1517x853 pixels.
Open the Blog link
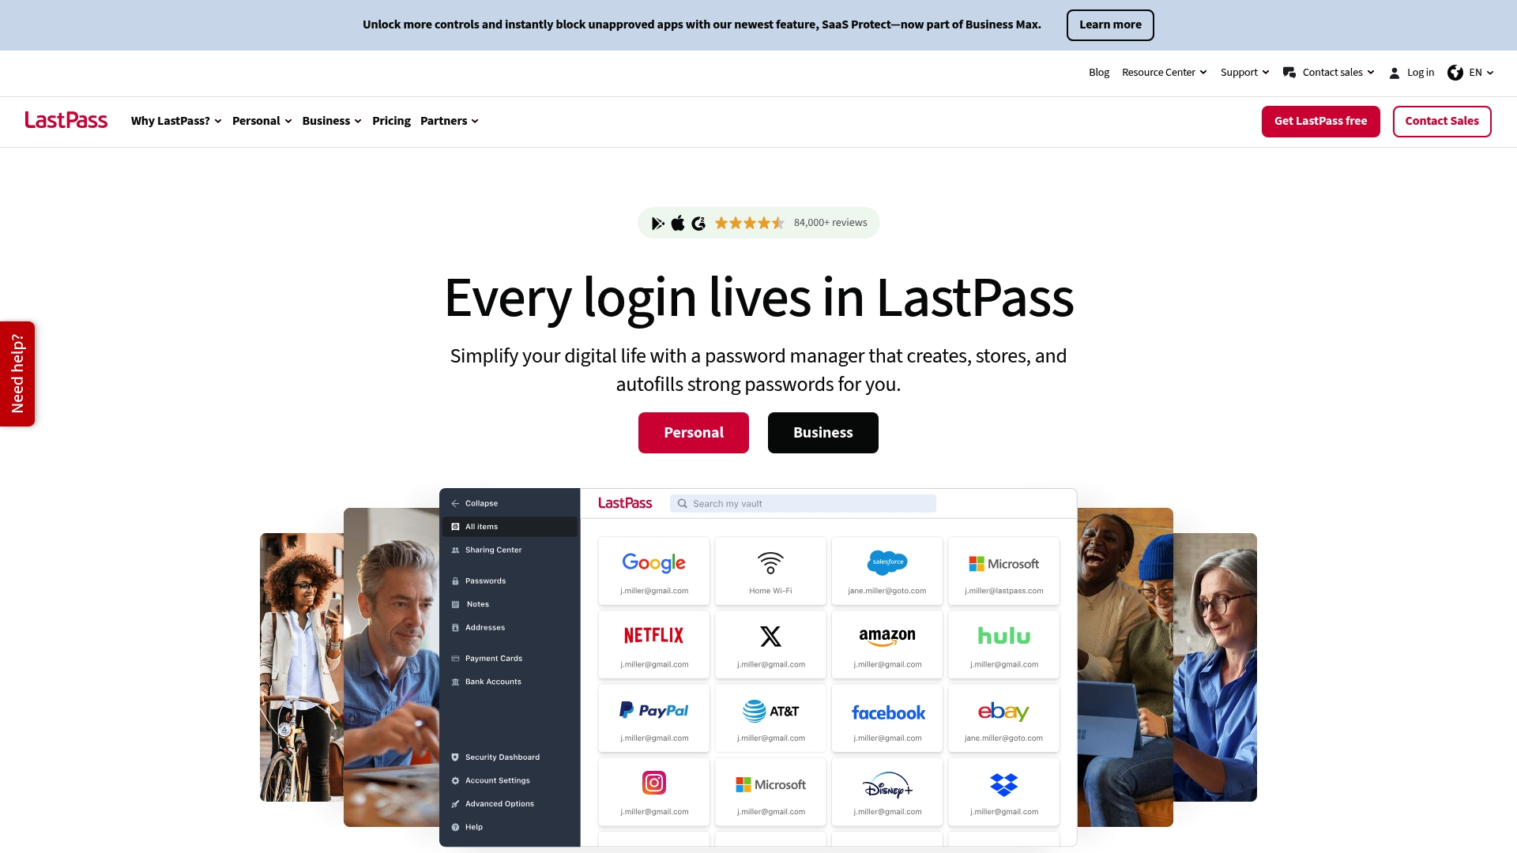tap(1098, 73)
